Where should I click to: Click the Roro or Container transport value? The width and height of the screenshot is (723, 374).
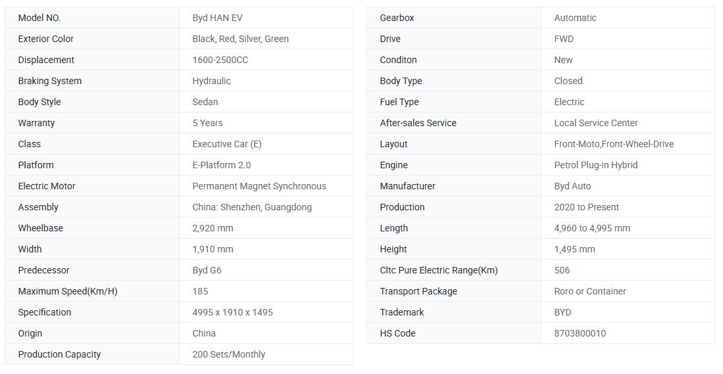[589, 292]
